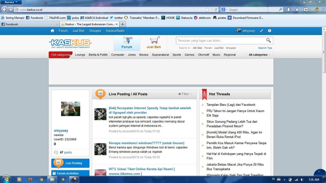Open the help question mark icon
The height and width of the screenshot is (183, 326).
tap(269, 31)
